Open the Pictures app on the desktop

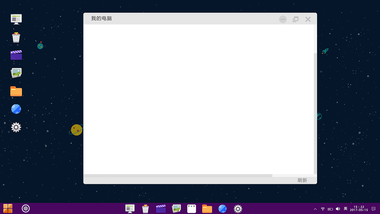point(16,73)
